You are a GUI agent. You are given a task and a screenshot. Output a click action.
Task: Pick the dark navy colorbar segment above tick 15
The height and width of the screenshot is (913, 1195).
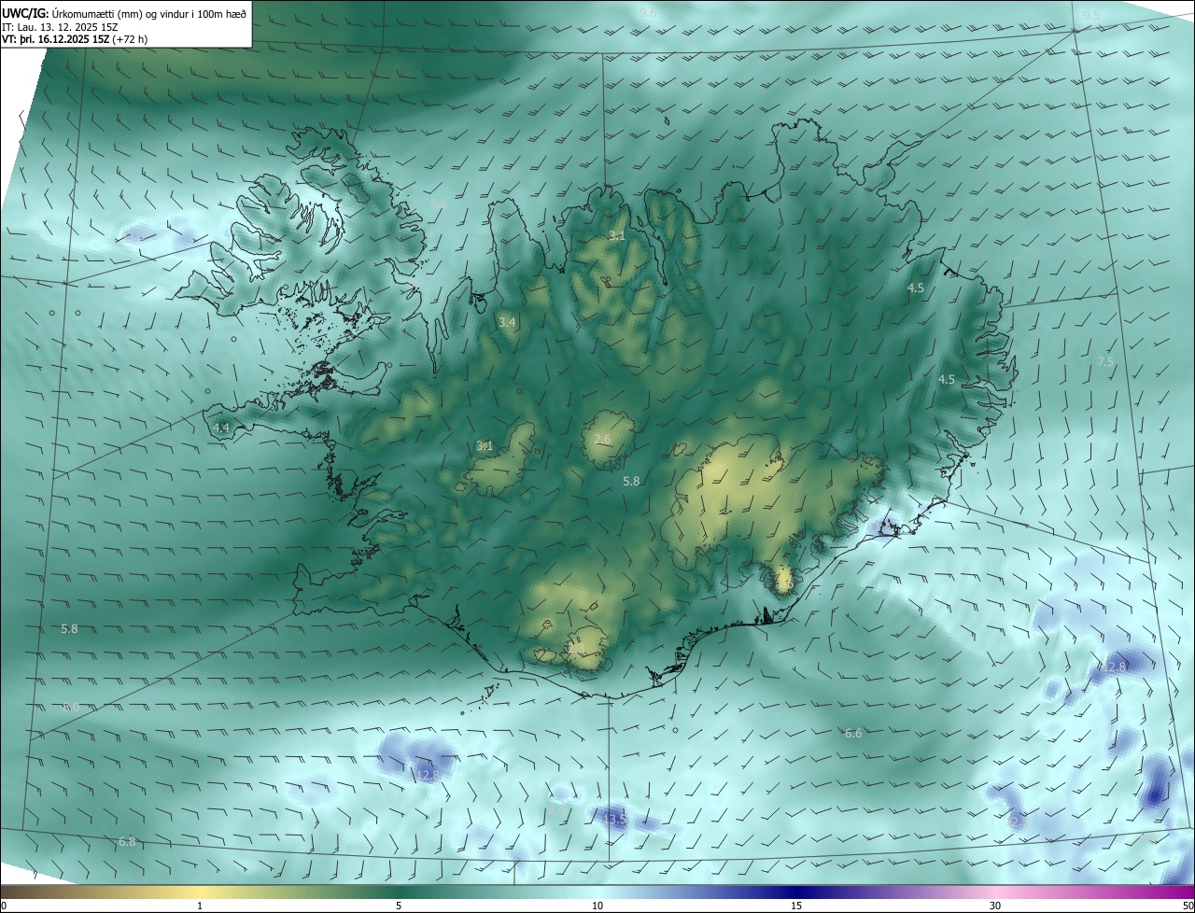coord(796,892)
